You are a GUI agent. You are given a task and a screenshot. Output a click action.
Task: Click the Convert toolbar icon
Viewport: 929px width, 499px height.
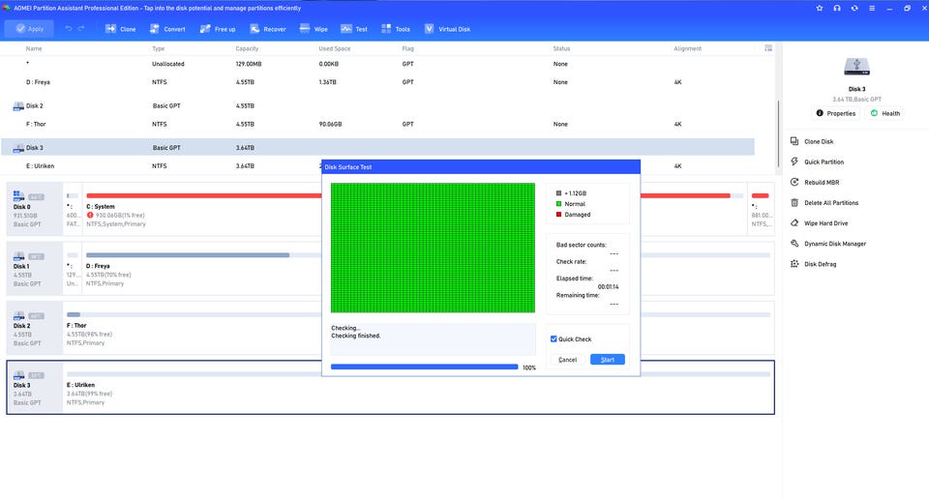(x=166, y=29)
